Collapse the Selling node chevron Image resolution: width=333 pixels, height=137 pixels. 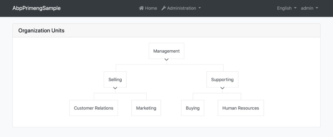[115, 88]
